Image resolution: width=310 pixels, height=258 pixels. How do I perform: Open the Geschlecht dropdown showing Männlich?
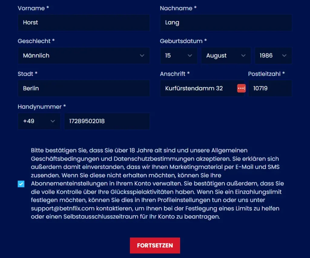tap(84, 55)
